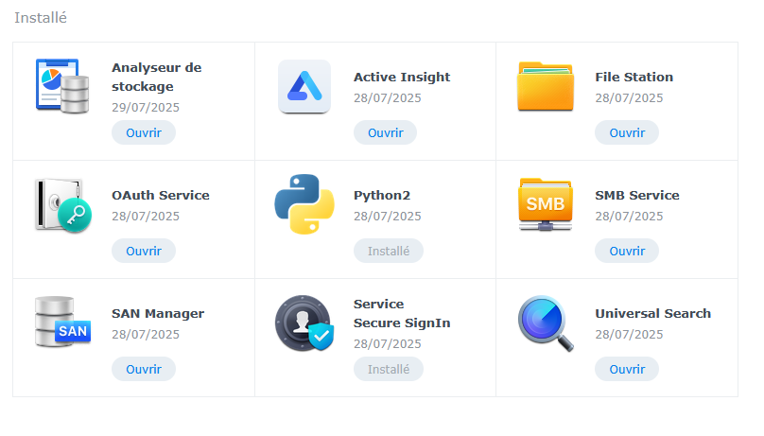This screenshot has height=436, width=764.
Task: Click the Active Insight app icon
Action: (x=304, y=87)
